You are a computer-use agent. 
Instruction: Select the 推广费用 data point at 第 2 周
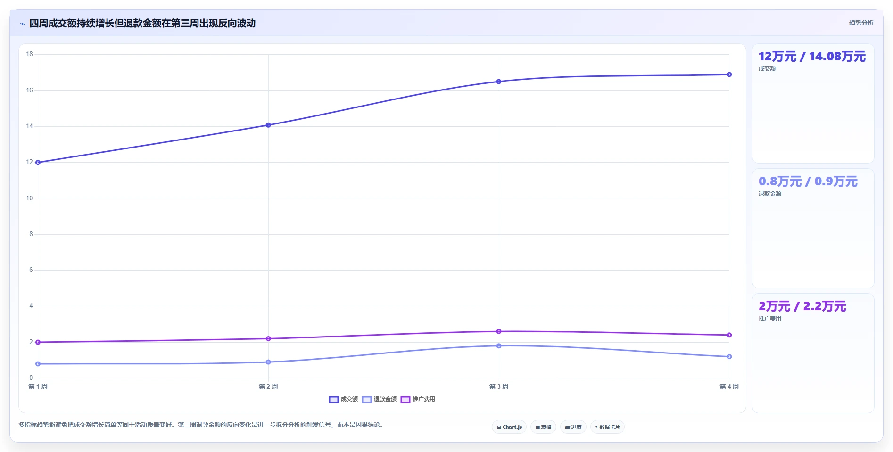(268, 338)
